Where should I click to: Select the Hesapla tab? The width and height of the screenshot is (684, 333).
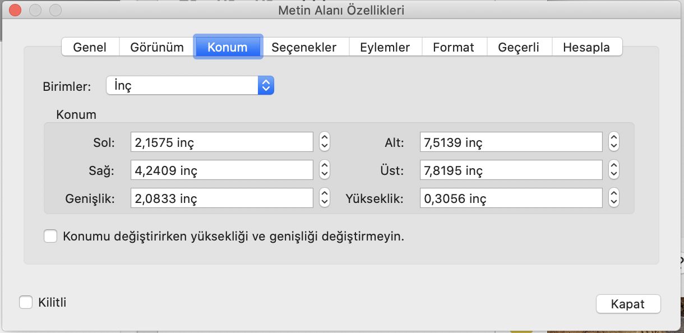coord(587,47)
